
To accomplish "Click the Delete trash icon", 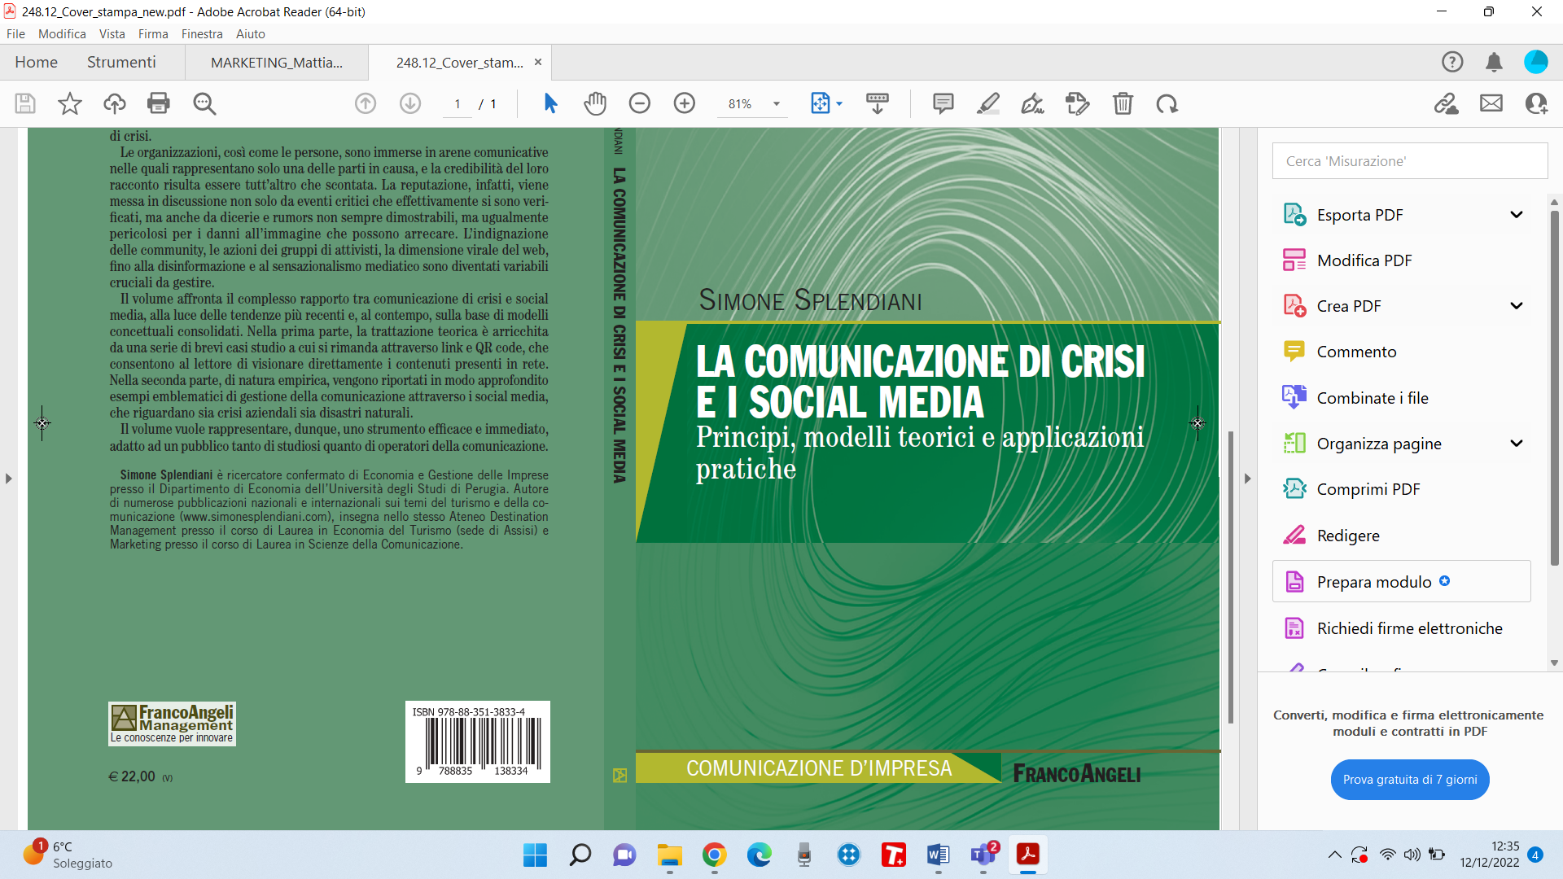I will click(1123, 103).
